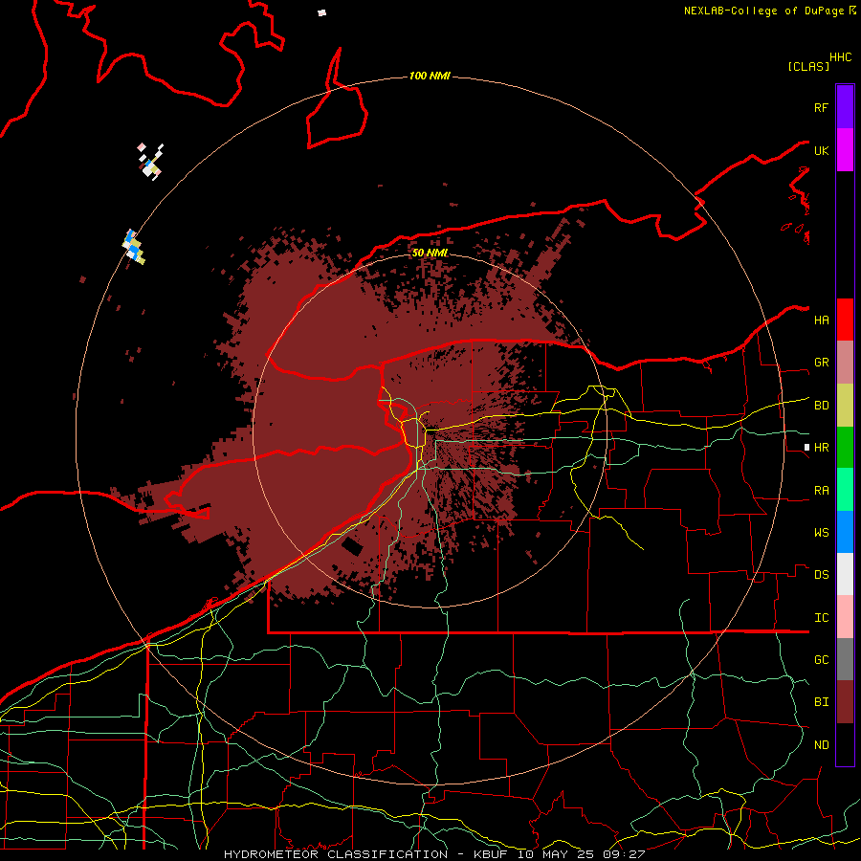Choose the blue WS legend swatch

[845, 532]
